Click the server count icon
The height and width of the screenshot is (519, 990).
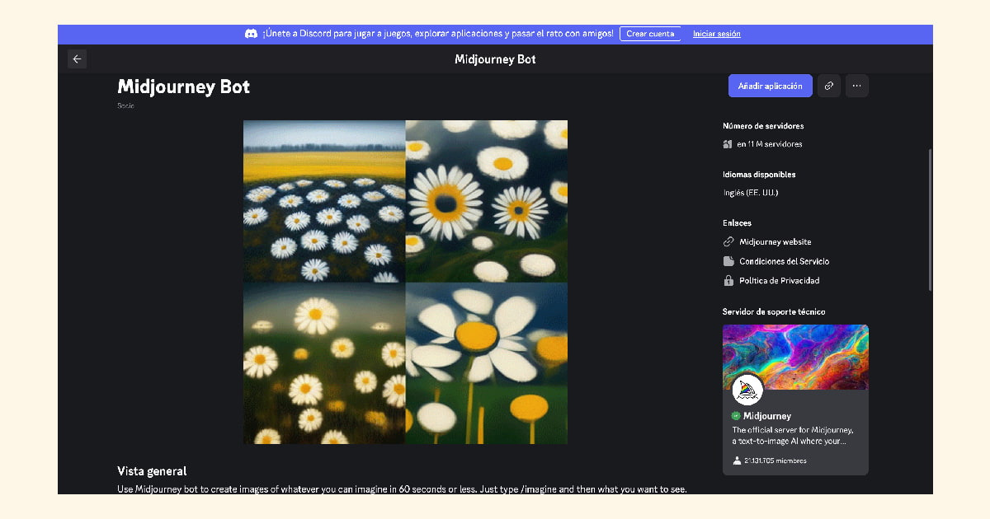(728, 144)
